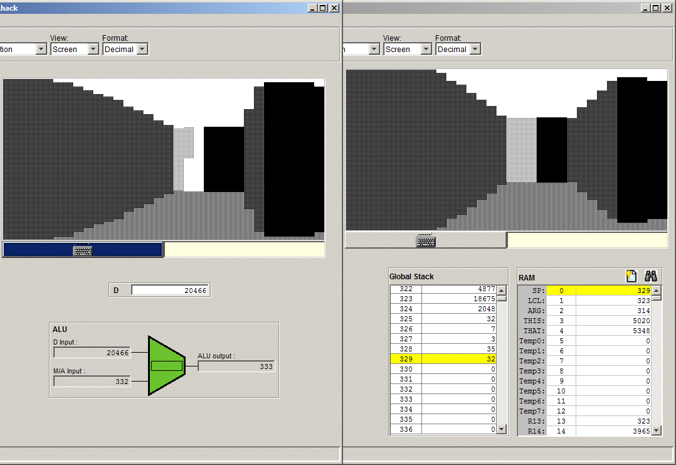Click the Global Stack scrollbar down arrow
The height and width of the screenshot is (465, 676).
tap(501, 430)
